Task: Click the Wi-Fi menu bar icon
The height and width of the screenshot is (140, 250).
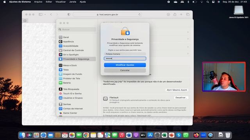Action: (202, 2)
